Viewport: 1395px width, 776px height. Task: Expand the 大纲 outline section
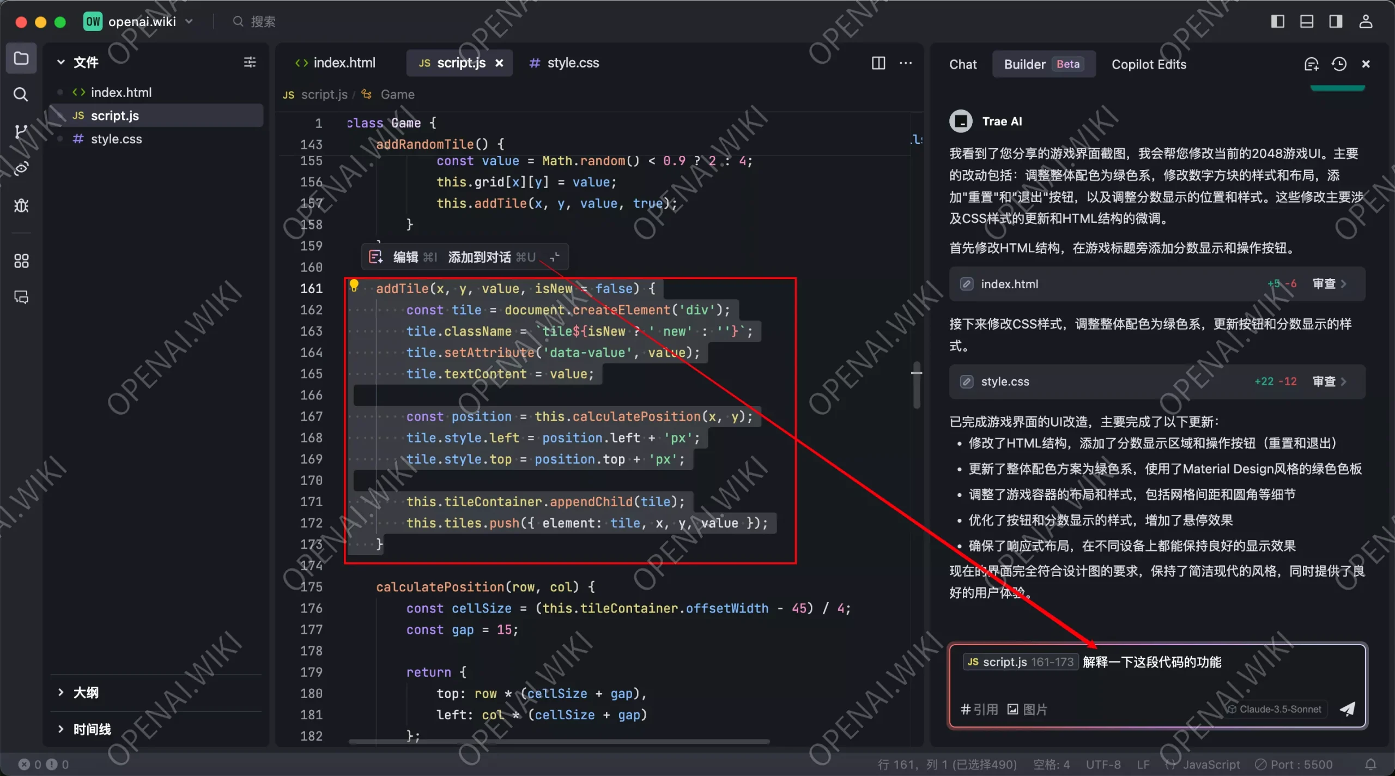60,692
